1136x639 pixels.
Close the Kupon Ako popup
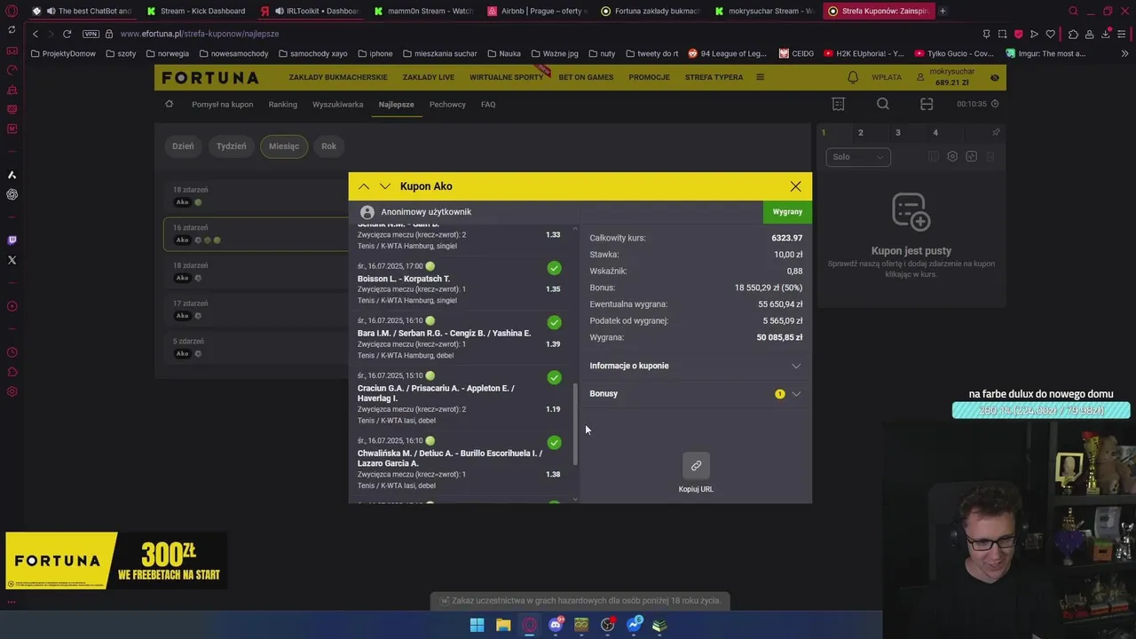[x=795, y=186]
